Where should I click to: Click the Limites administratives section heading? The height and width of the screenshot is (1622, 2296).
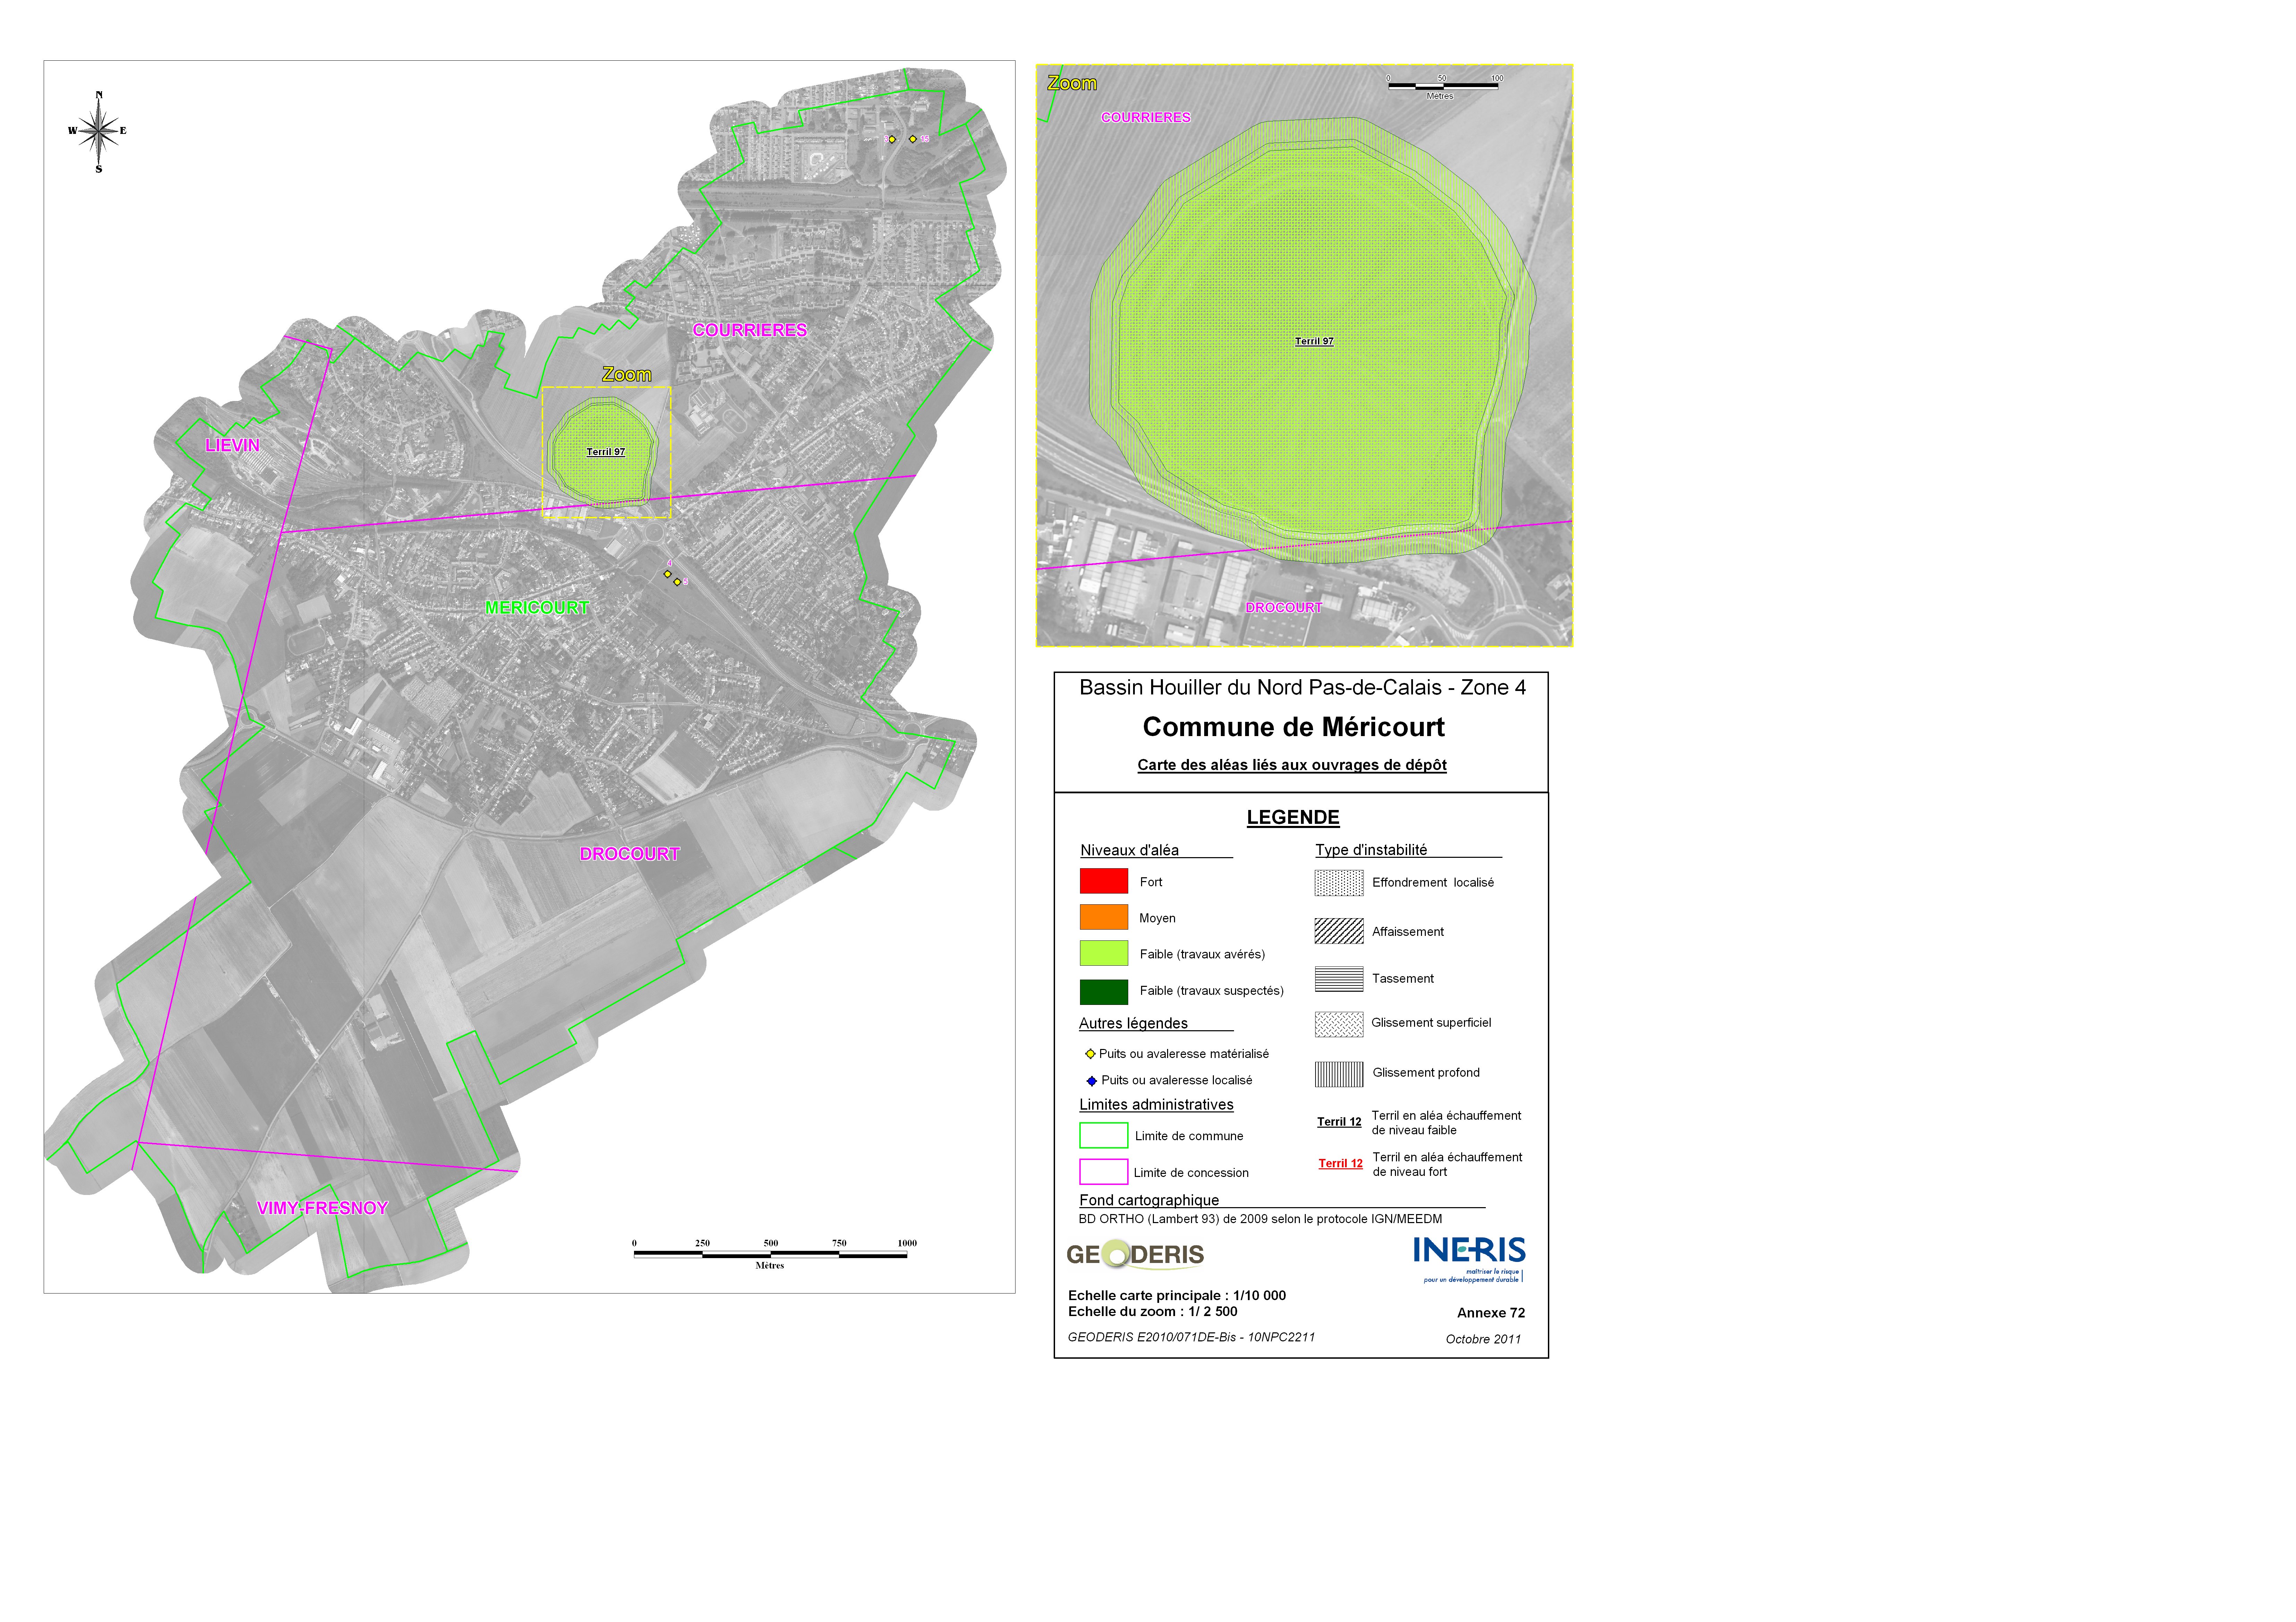coord(1156,1105)
